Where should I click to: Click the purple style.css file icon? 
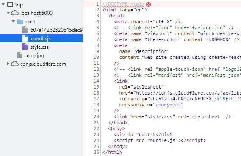(x=25, y=47)
